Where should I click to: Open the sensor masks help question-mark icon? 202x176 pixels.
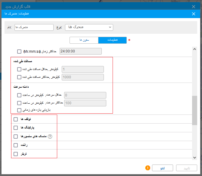50,137
